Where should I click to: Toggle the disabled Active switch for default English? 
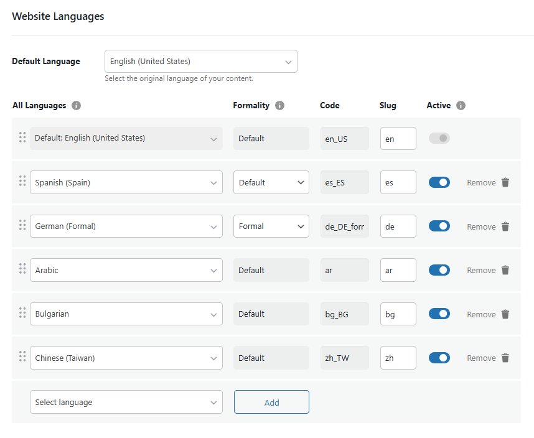coord(439,138)
